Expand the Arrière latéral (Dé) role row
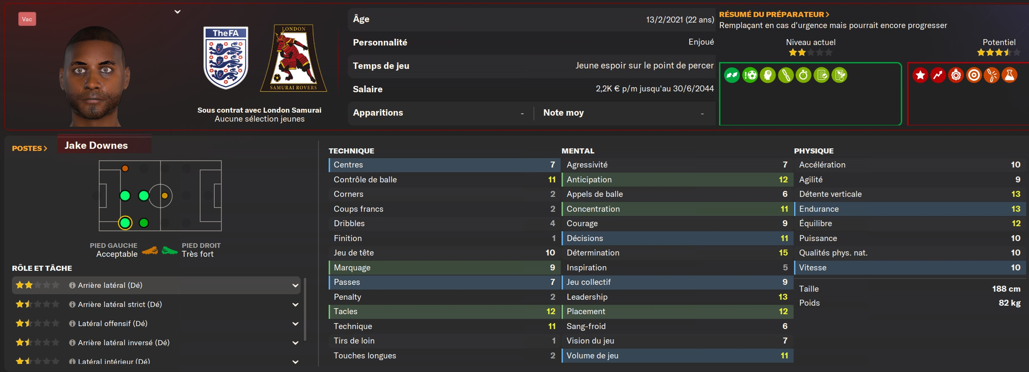Screen dimensions: 1029x372 [x=295, y=285]
